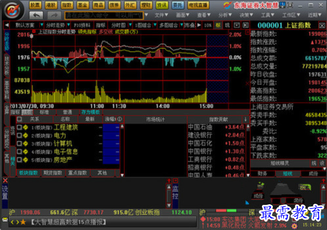Viewport: 327px width, 230px height.
Task: Open the 港股 Hong Kong stocks category
Action: coord(51,5)
